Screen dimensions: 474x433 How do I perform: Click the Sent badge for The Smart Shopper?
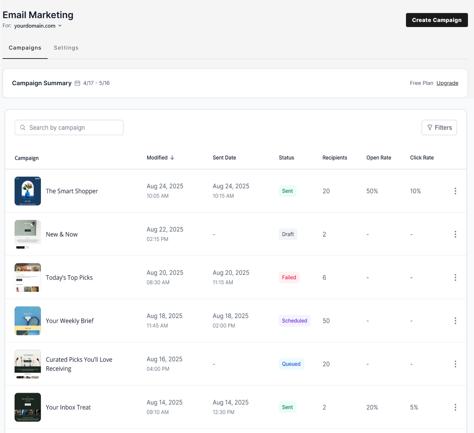[287, 191]
